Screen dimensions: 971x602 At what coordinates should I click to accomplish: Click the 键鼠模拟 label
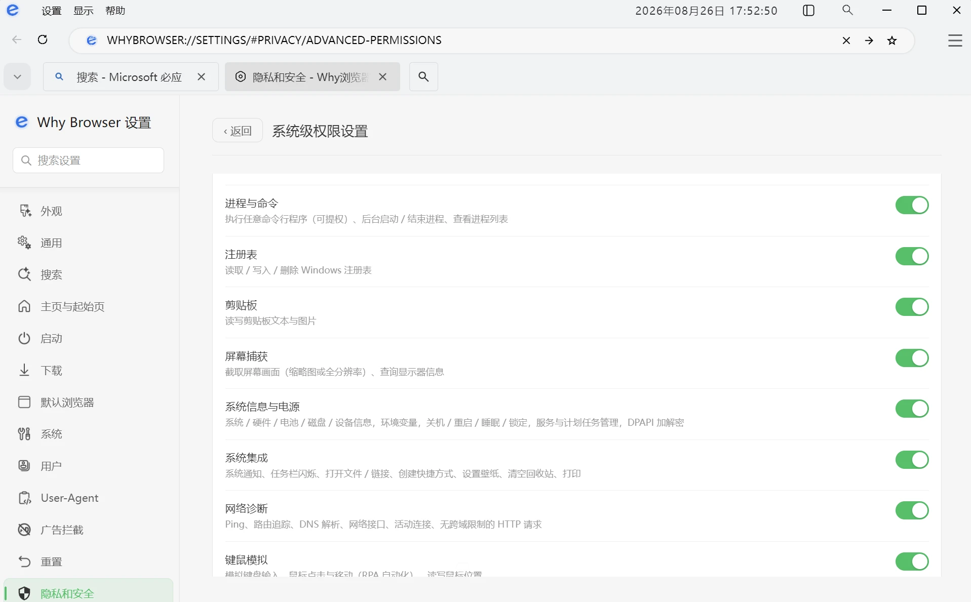[x=246, y=559]
